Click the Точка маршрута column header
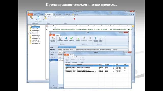Viewport: 163px width, 91px height. pyautogui.click(x=117, y=26)
